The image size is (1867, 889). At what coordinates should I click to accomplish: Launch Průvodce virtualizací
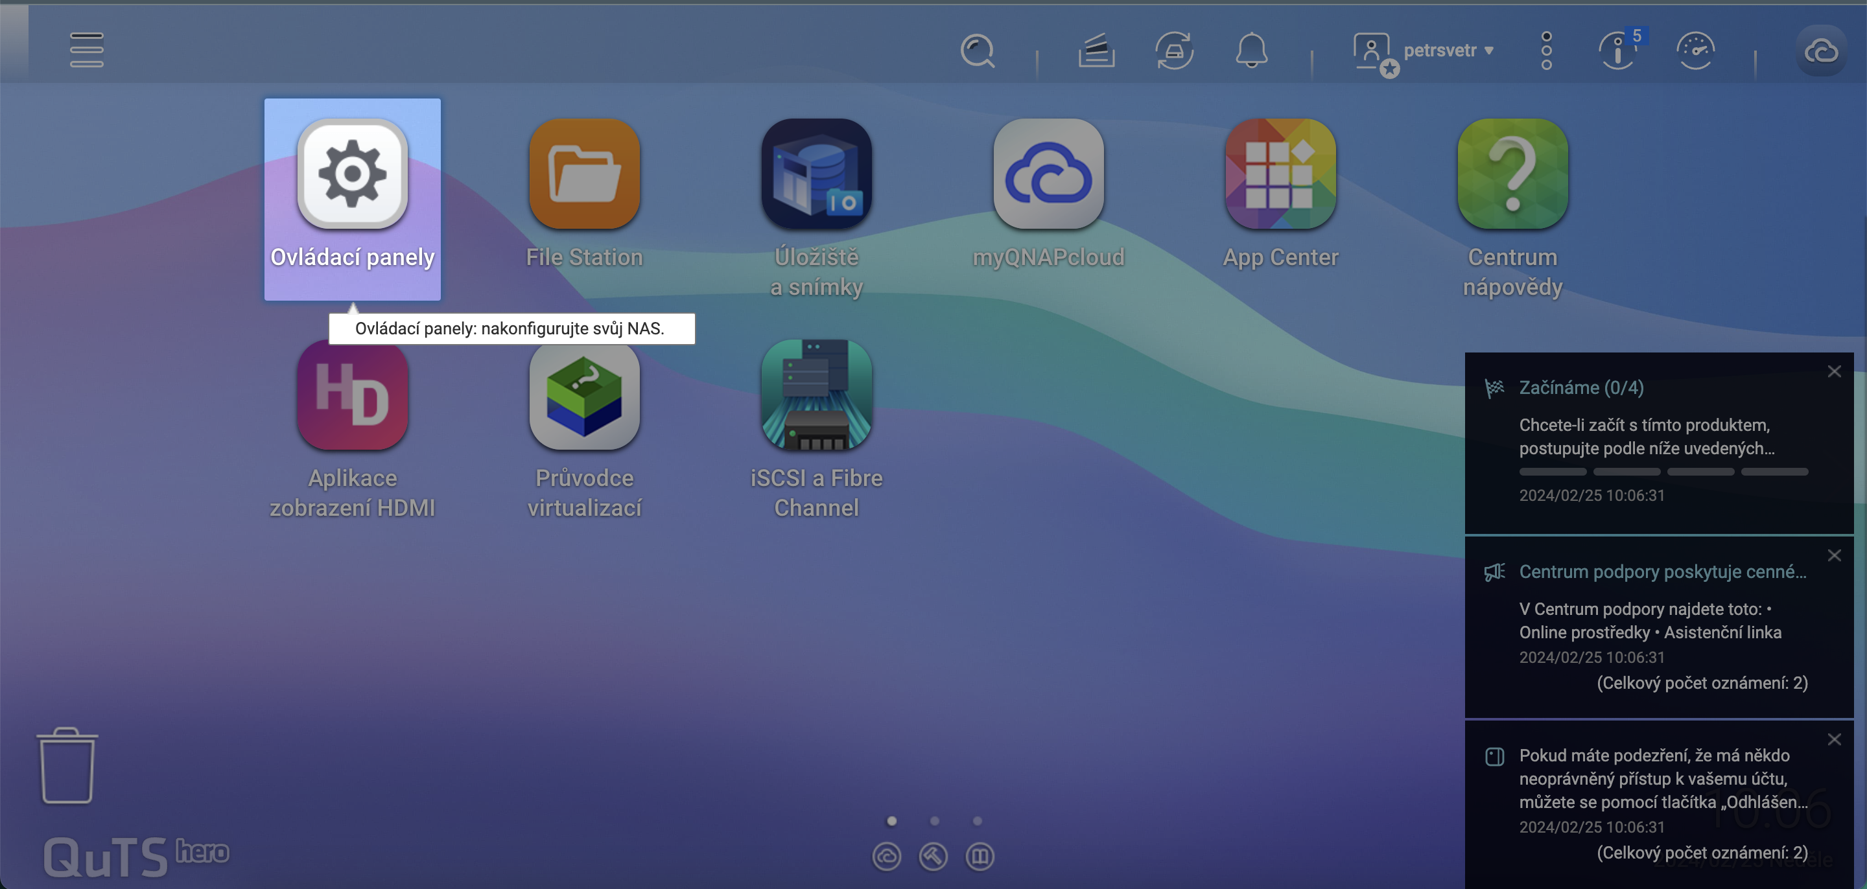584,395
